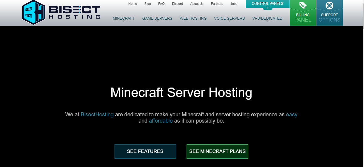Image resolution: width=364 pixels, height=167 pixels.
Task: Open the Control Panels tab
Action: click(x=267, y=4)
